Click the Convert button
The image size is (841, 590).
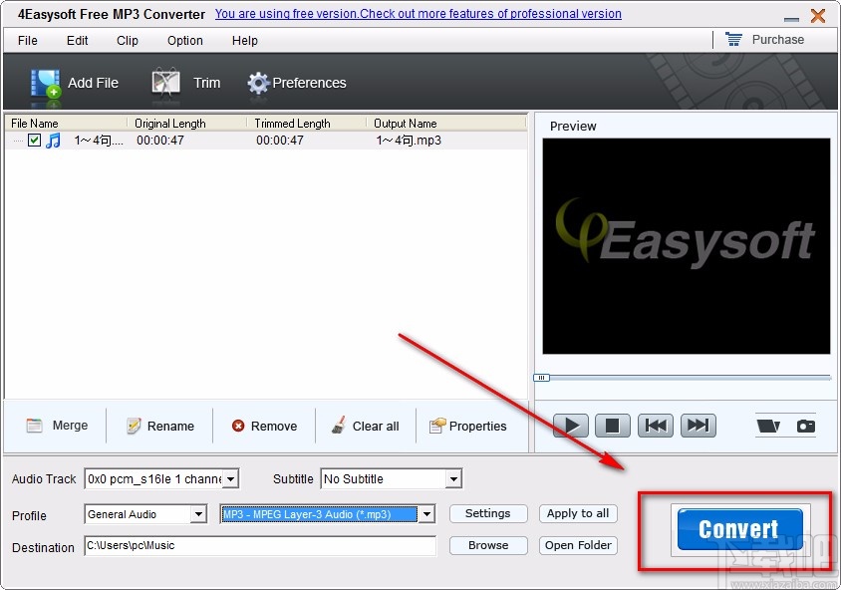click(x=738, y=529)
